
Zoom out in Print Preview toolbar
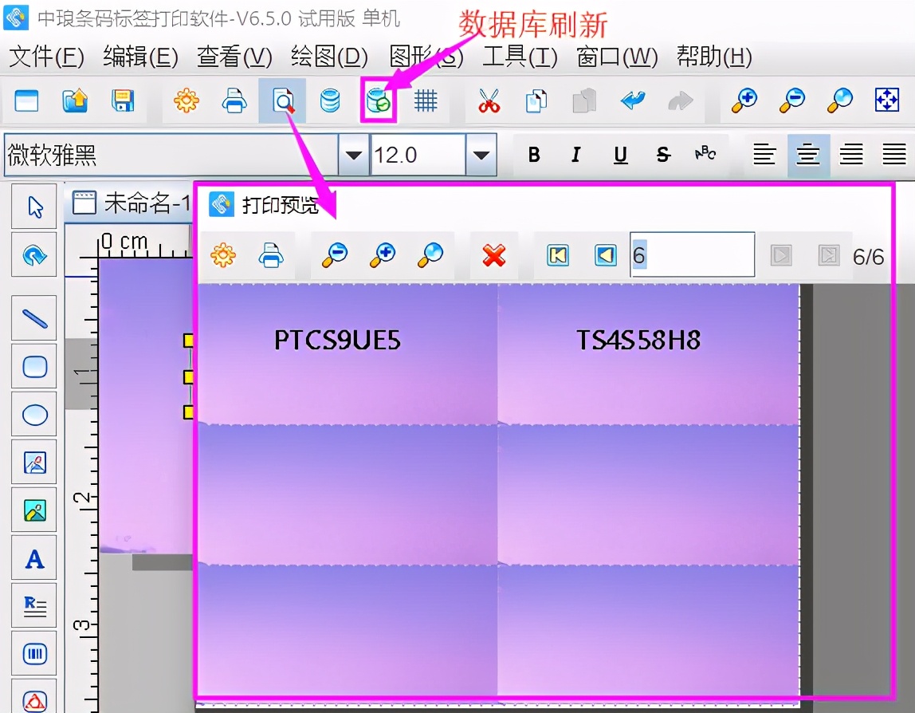click(335, 255)
